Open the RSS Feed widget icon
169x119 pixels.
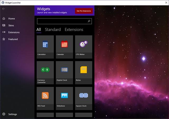tap(45, 95)
